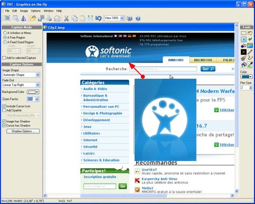Open the View 100% zoom dropdown
Image resolution: width=255 pixels, height=204 pixels.
122,18
